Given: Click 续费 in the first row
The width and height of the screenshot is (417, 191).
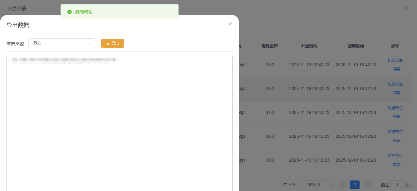Looking at the screenshot, I should click(397, 69).
